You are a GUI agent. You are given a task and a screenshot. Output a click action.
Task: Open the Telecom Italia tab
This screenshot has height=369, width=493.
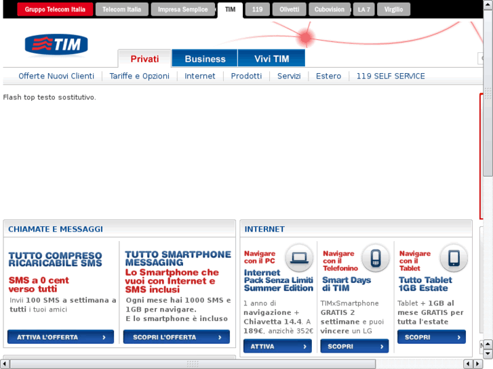tap(121, 9)
